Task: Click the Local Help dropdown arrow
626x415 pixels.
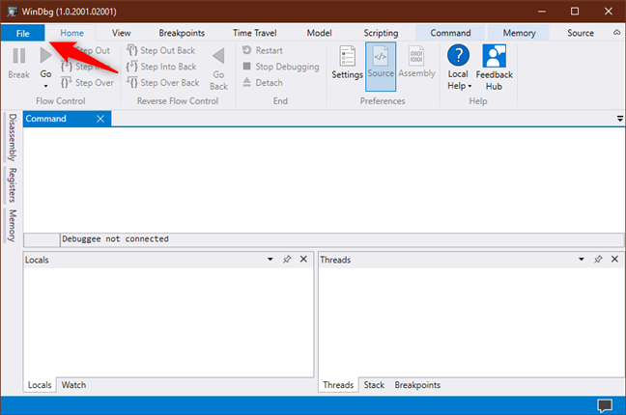Action: [x=469, y=86]
